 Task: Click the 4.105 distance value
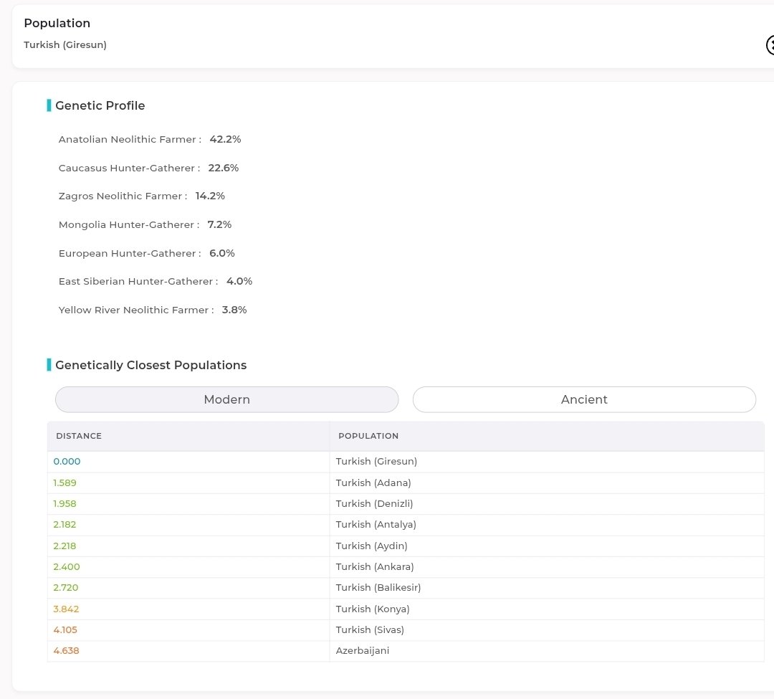click(x=65, y=630)
